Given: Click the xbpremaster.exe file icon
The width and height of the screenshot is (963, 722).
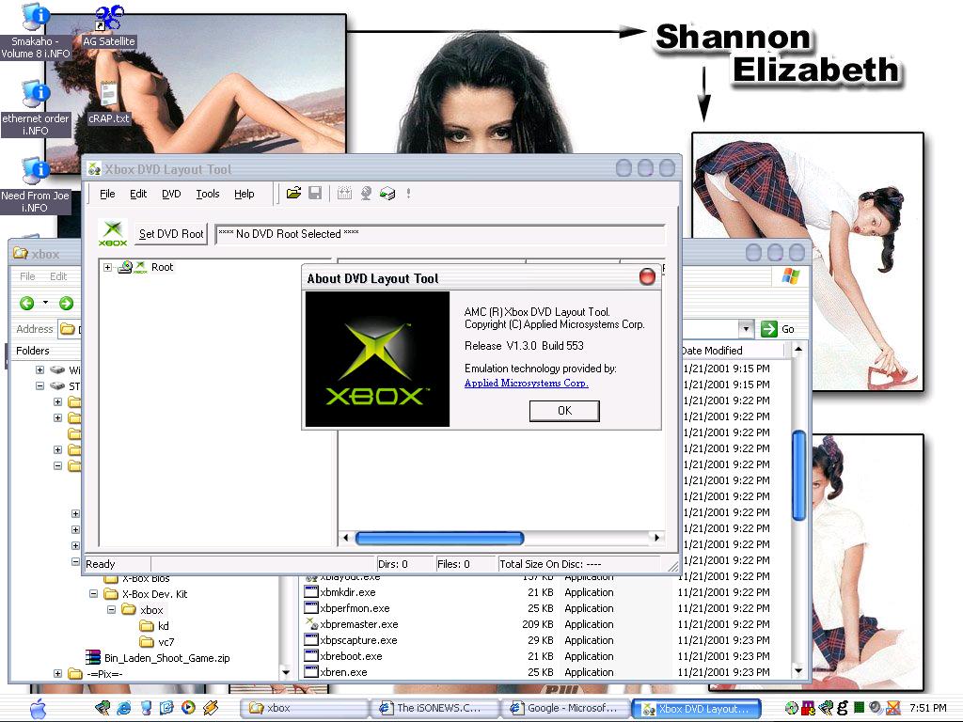Looking at the screenshot, I should 311,624.
